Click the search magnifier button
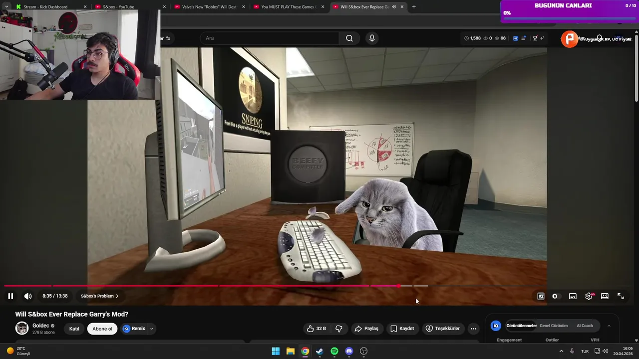The height and width of the screenshot is (359, 639). (349, 38)
